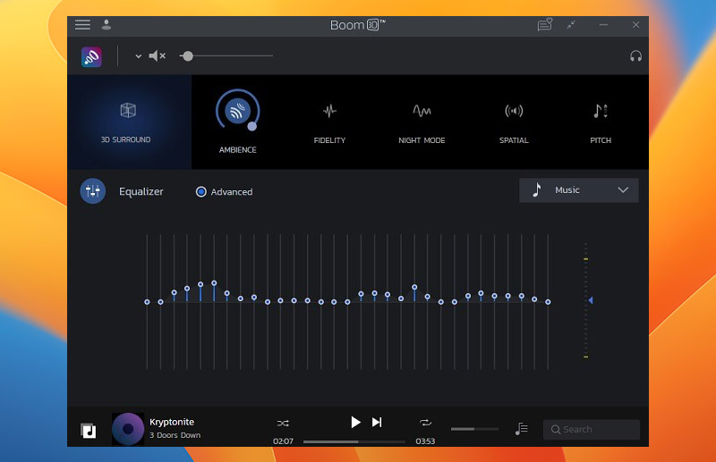
Task: Select the Advanced equalizer radio button
Action: coord(200,192)
